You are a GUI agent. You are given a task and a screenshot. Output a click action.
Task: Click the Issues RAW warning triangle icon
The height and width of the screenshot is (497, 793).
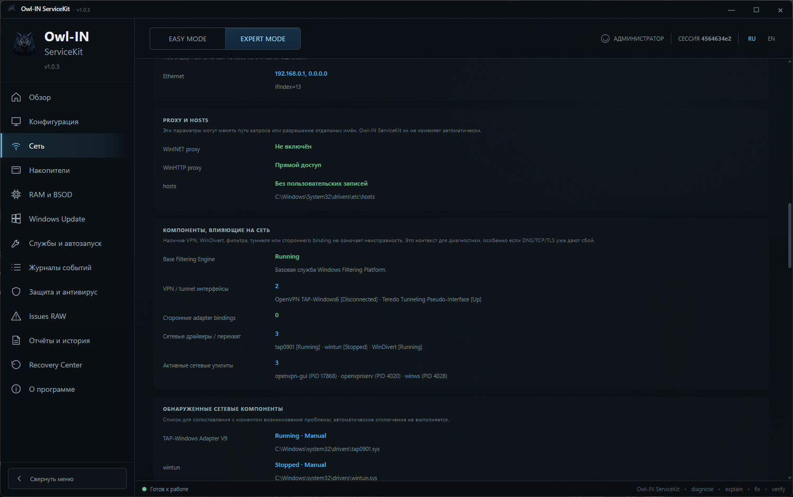[16, 316]
